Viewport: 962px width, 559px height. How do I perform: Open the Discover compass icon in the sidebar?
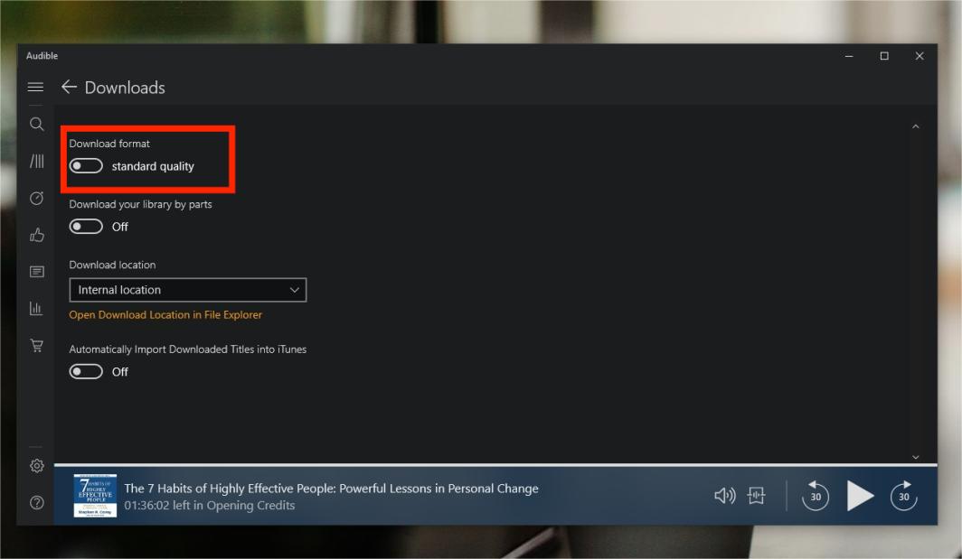pos(37,198)
